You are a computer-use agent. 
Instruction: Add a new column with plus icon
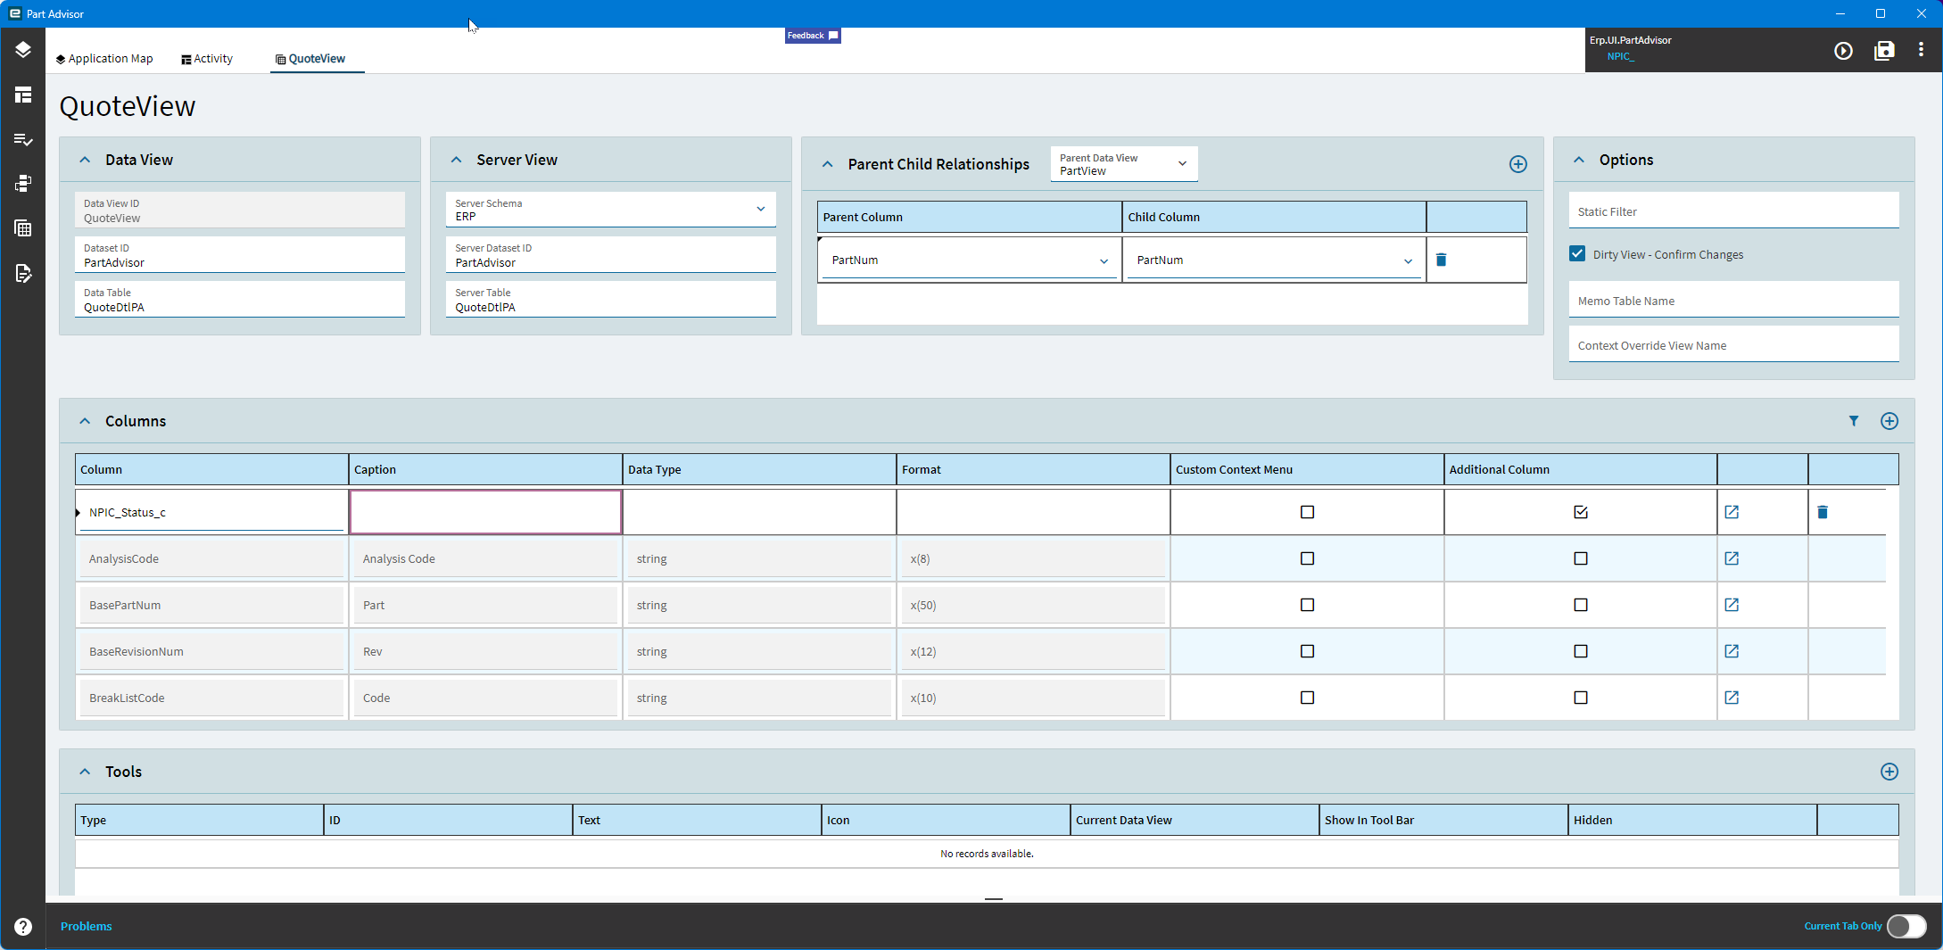1889,421
